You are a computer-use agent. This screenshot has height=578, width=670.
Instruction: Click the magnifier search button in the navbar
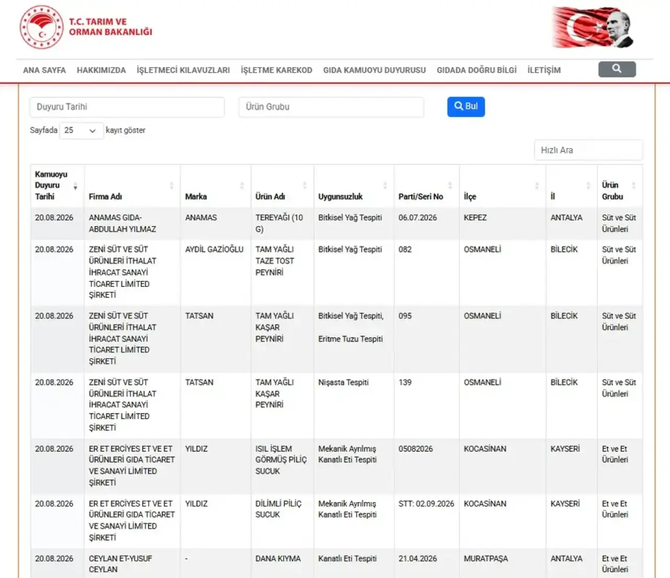(617, 69)
